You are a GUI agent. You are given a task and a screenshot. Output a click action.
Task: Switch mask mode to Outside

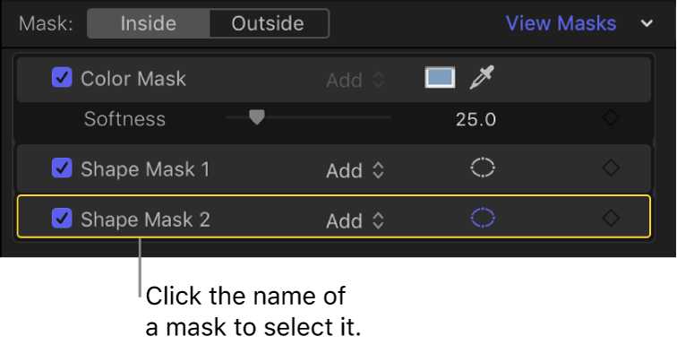pos(269,23)
